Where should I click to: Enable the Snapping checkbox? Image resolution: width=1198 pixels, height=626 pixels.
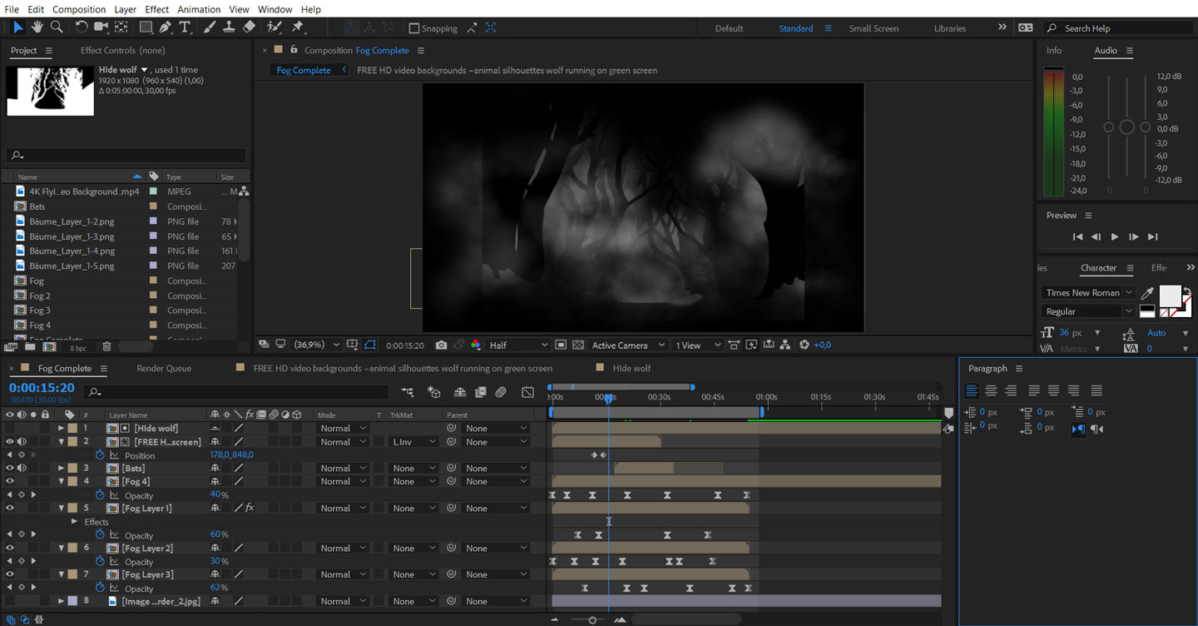point(414,28)
